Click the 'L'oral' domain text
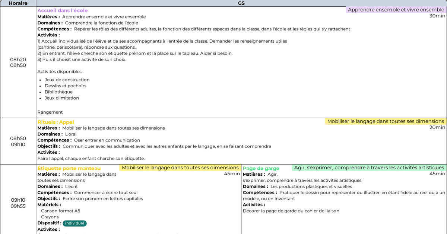447x234 pixels. point(71,134)
